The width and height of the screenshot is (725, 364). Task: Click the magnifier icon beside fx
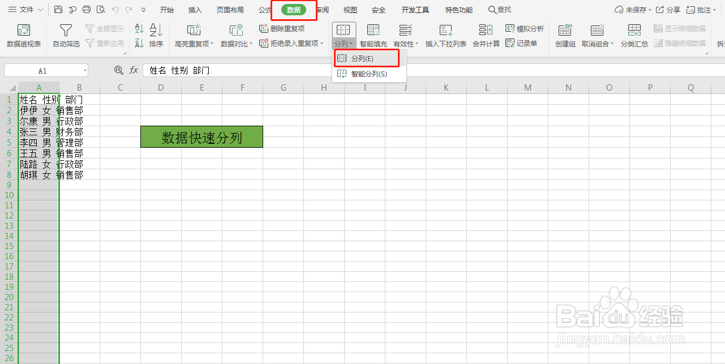pyautogui.click(x=118, y=70)
